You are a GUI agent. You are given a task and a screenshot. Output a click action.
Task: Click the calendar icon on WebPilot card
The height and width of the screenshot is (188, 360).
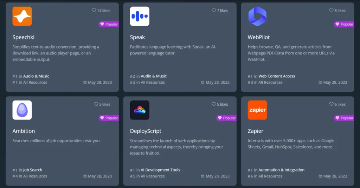coord(320,82)
